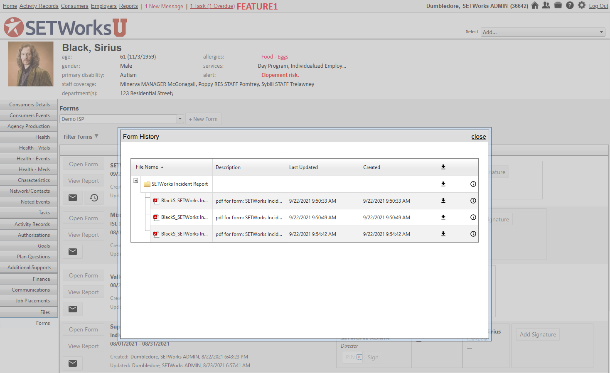Show info for the 9:50:49 AM file

(473, 217)
